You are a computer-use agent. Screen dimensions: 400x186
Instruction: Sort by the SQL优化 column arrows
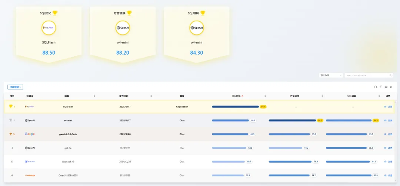(x=265, y=96)
